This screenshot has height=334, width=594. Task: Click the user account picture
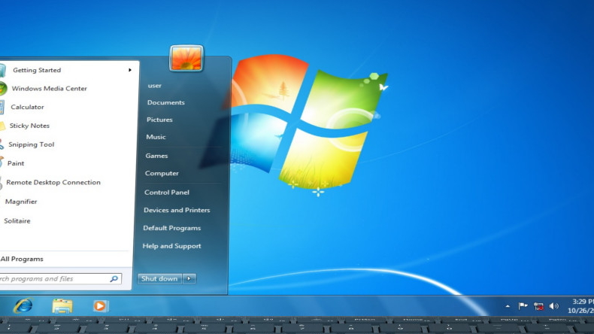[x=186, y=58]
